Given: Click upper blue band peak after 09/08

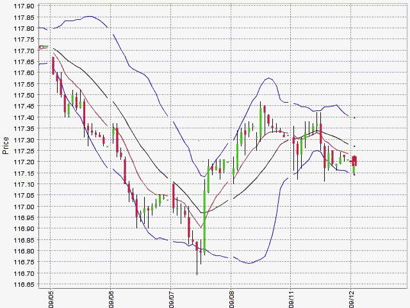Looking at the screenshot, I should pyautogui.click(x=268, y=78).
